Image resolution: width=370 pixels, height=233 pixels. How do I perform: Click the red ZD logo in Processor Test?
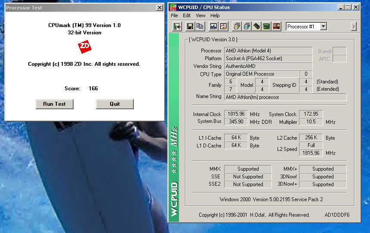85,47
